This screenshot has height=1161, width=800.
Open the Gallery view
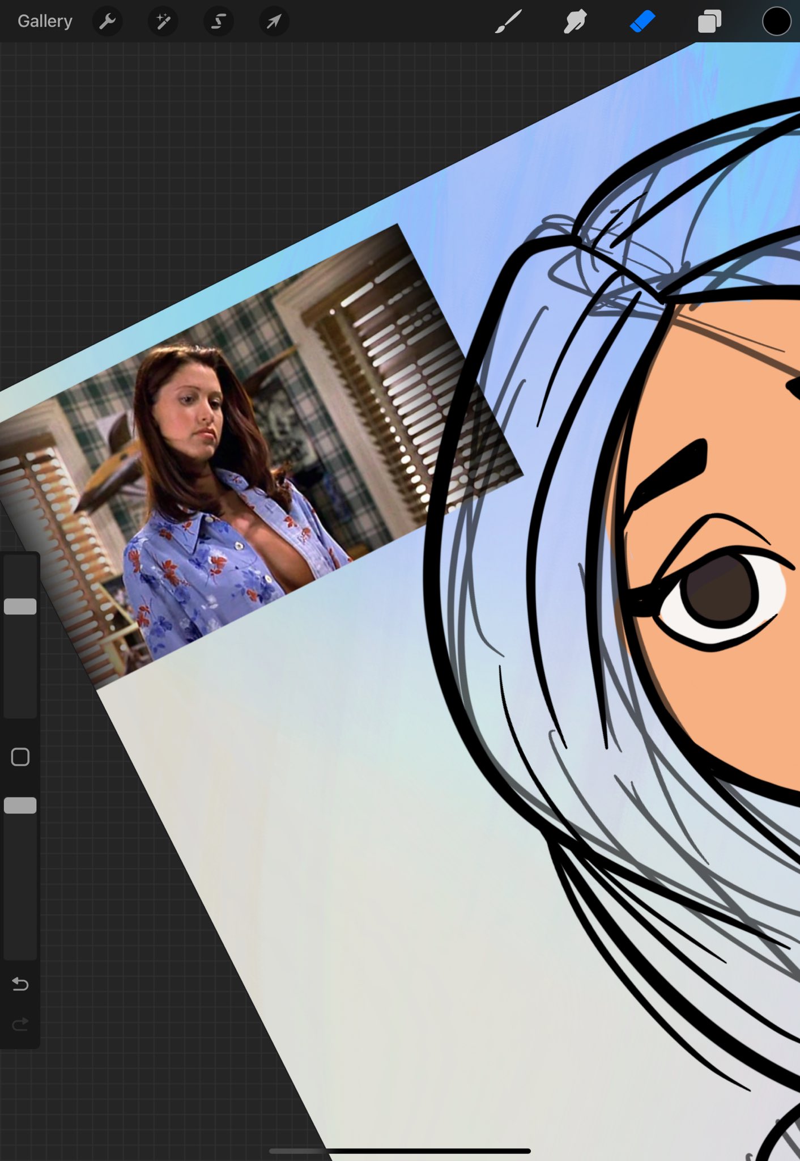[x=45, y=22]
